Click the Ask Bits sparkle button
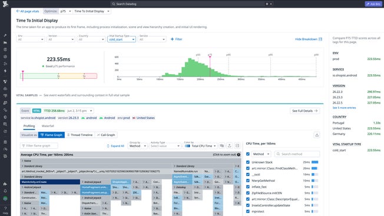 [373, 4]
